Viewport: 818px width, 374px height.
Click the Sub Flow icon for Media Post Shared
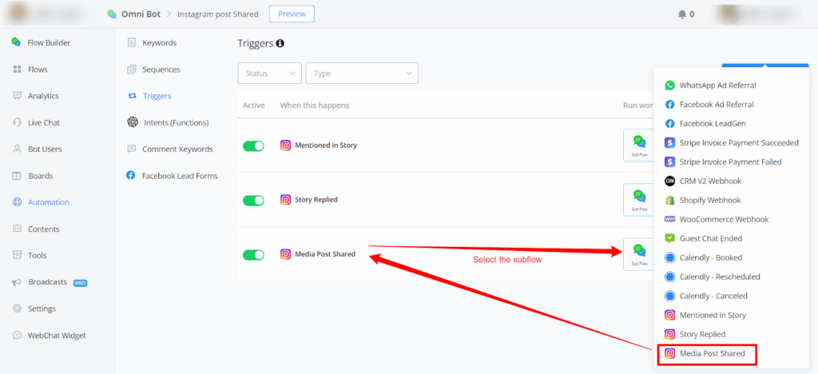tap(639, 254)
